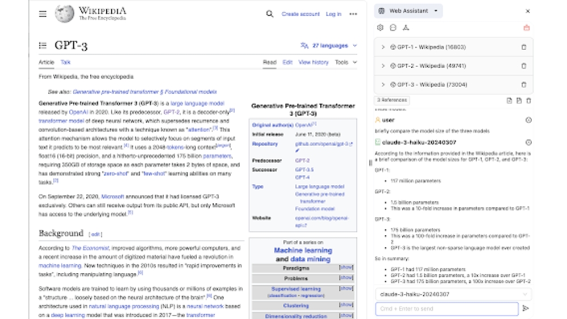This screenshot has height=319, width=567.
Task: Switch to the Talk tab
Action: tap(65, 62)
